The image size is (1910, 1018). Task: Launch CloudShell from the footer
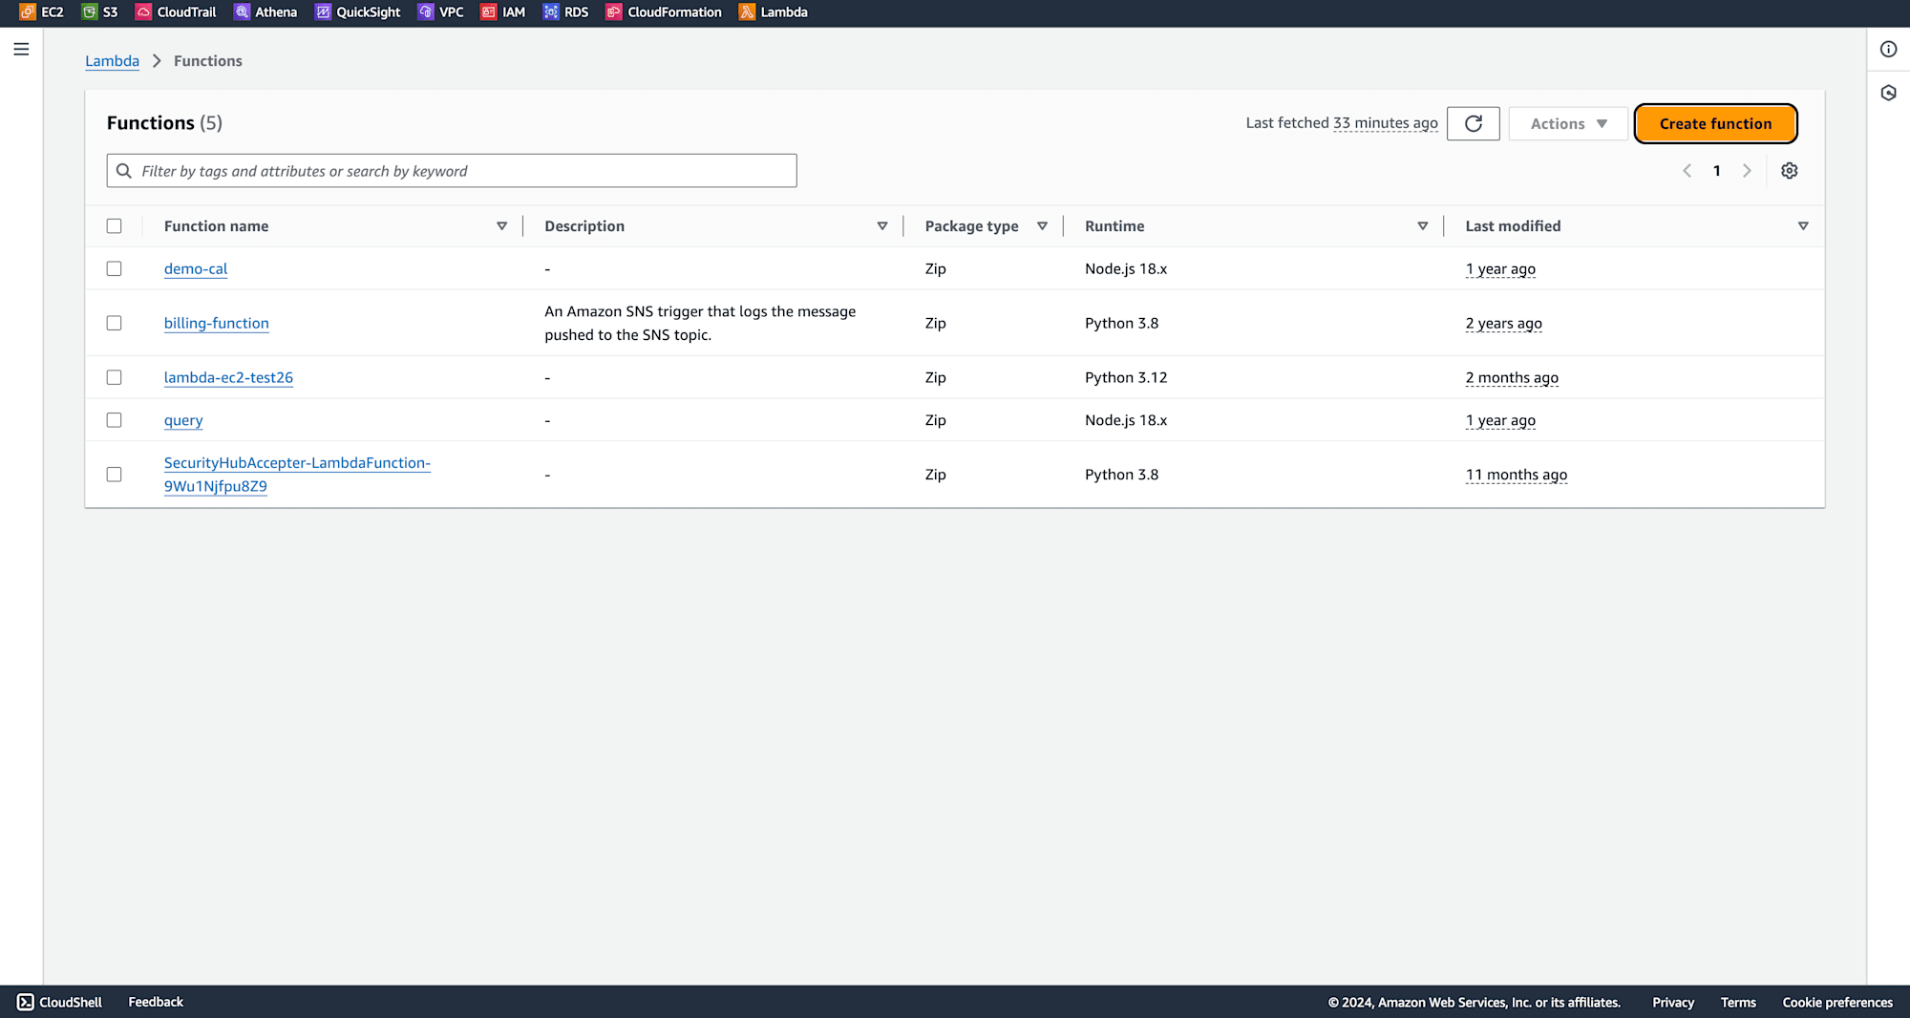tap(59, 1002)
